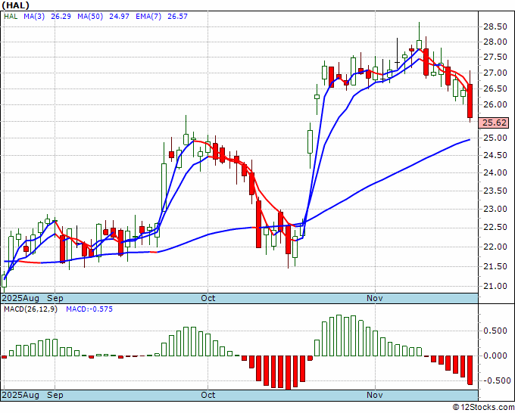The height and width of the screenshot is (413, 515).
Task: Select the MACD(26,12,9) indicator label
Action: point(30,309)
